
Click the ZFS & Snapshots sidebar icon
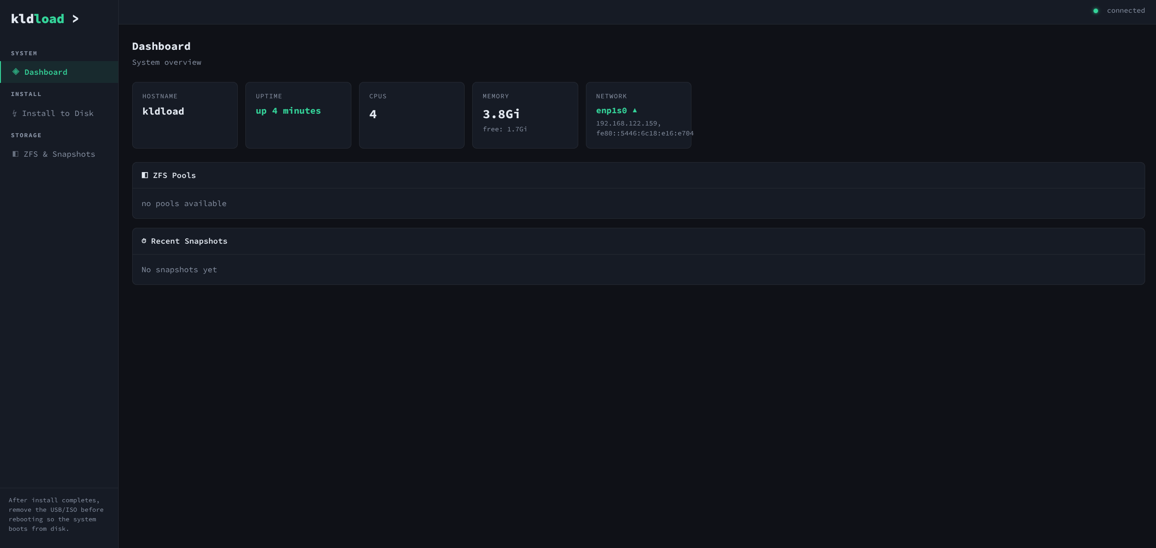click(15, 154)
